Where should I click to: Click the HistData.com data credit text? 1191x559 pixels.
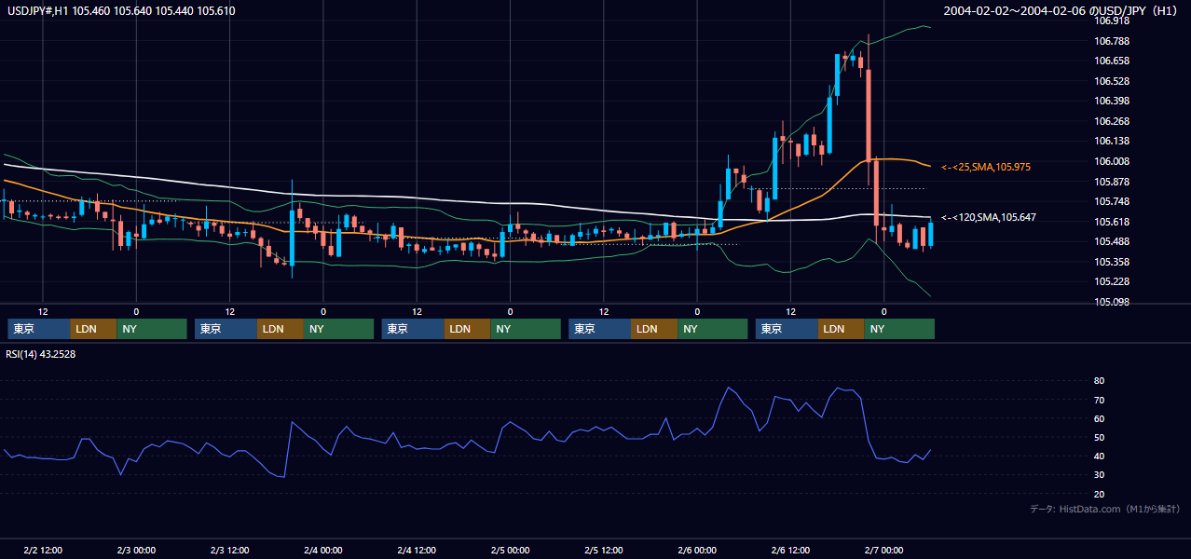pyautogui.click(x=1105, y=510)
